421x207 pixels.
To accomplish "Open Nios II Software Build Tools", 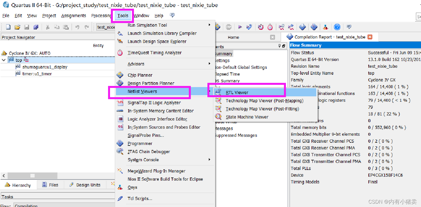I will coord(165,179).
